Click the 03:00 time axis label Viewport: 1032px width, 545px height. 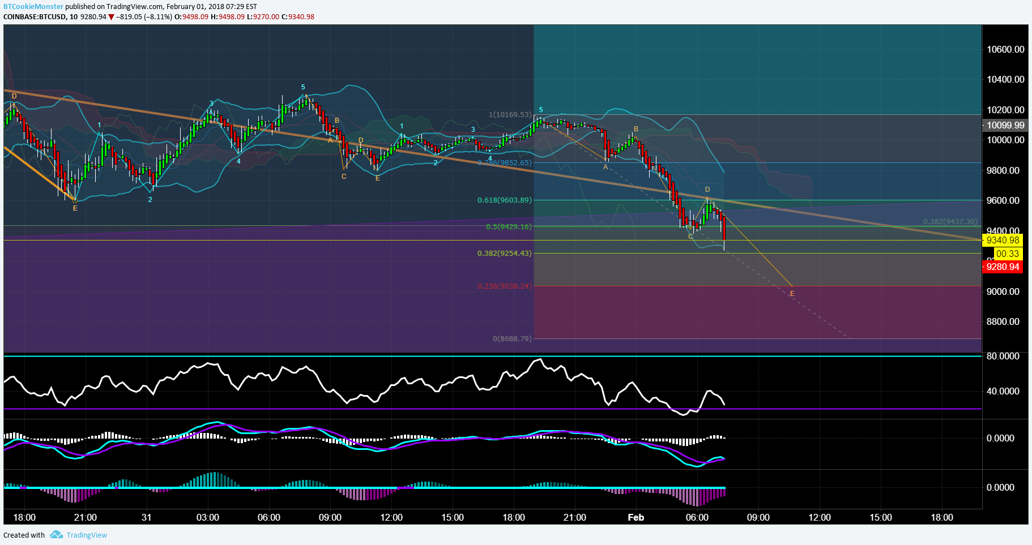[x=208, y=517]
